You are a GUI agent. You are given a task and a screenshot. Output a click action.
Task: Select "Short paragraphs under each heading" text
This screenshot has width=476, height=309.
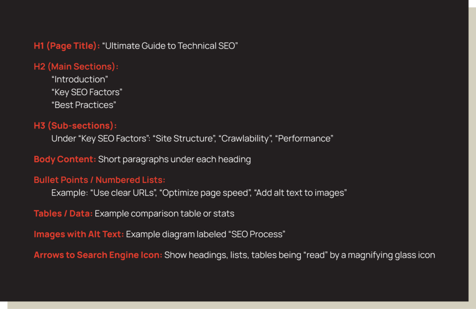pyautogui.click(x=174, y=159)
